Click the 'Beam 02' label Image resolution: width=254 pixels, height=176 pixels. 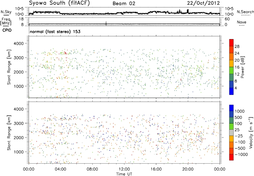coord(124,3)
